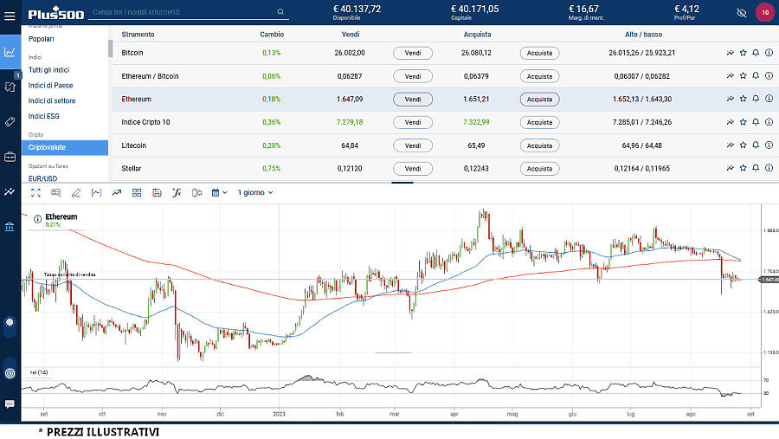The height and width of the screenshot is (439, 779).
Task: Open candlestick chart type selector
Action: (x=196, y=192)
